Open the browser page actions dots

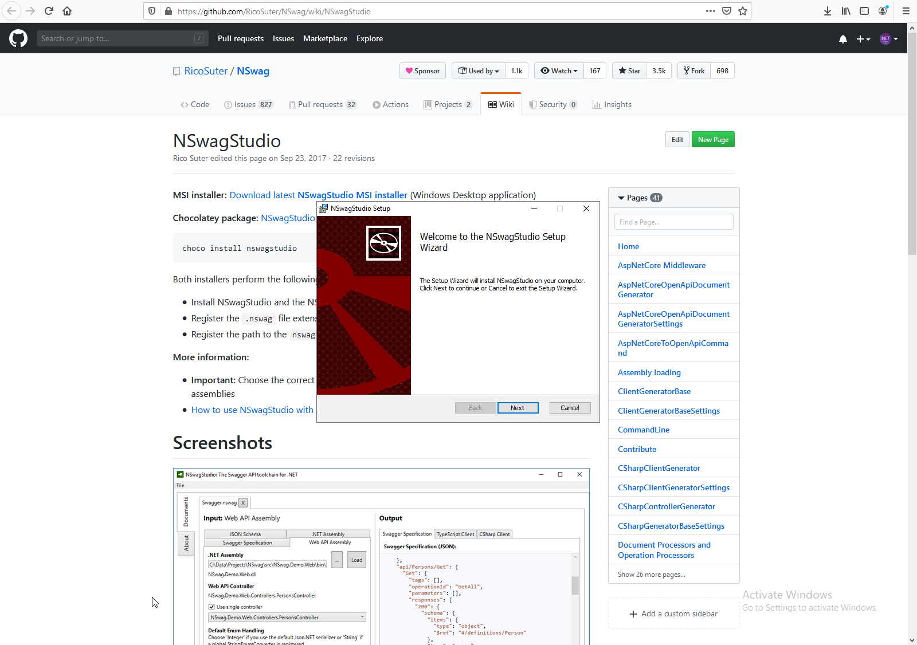[x=711, y=11]
